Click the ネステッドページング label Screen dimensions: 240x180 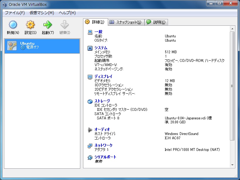pyautogui.click(x=109, y=69)
